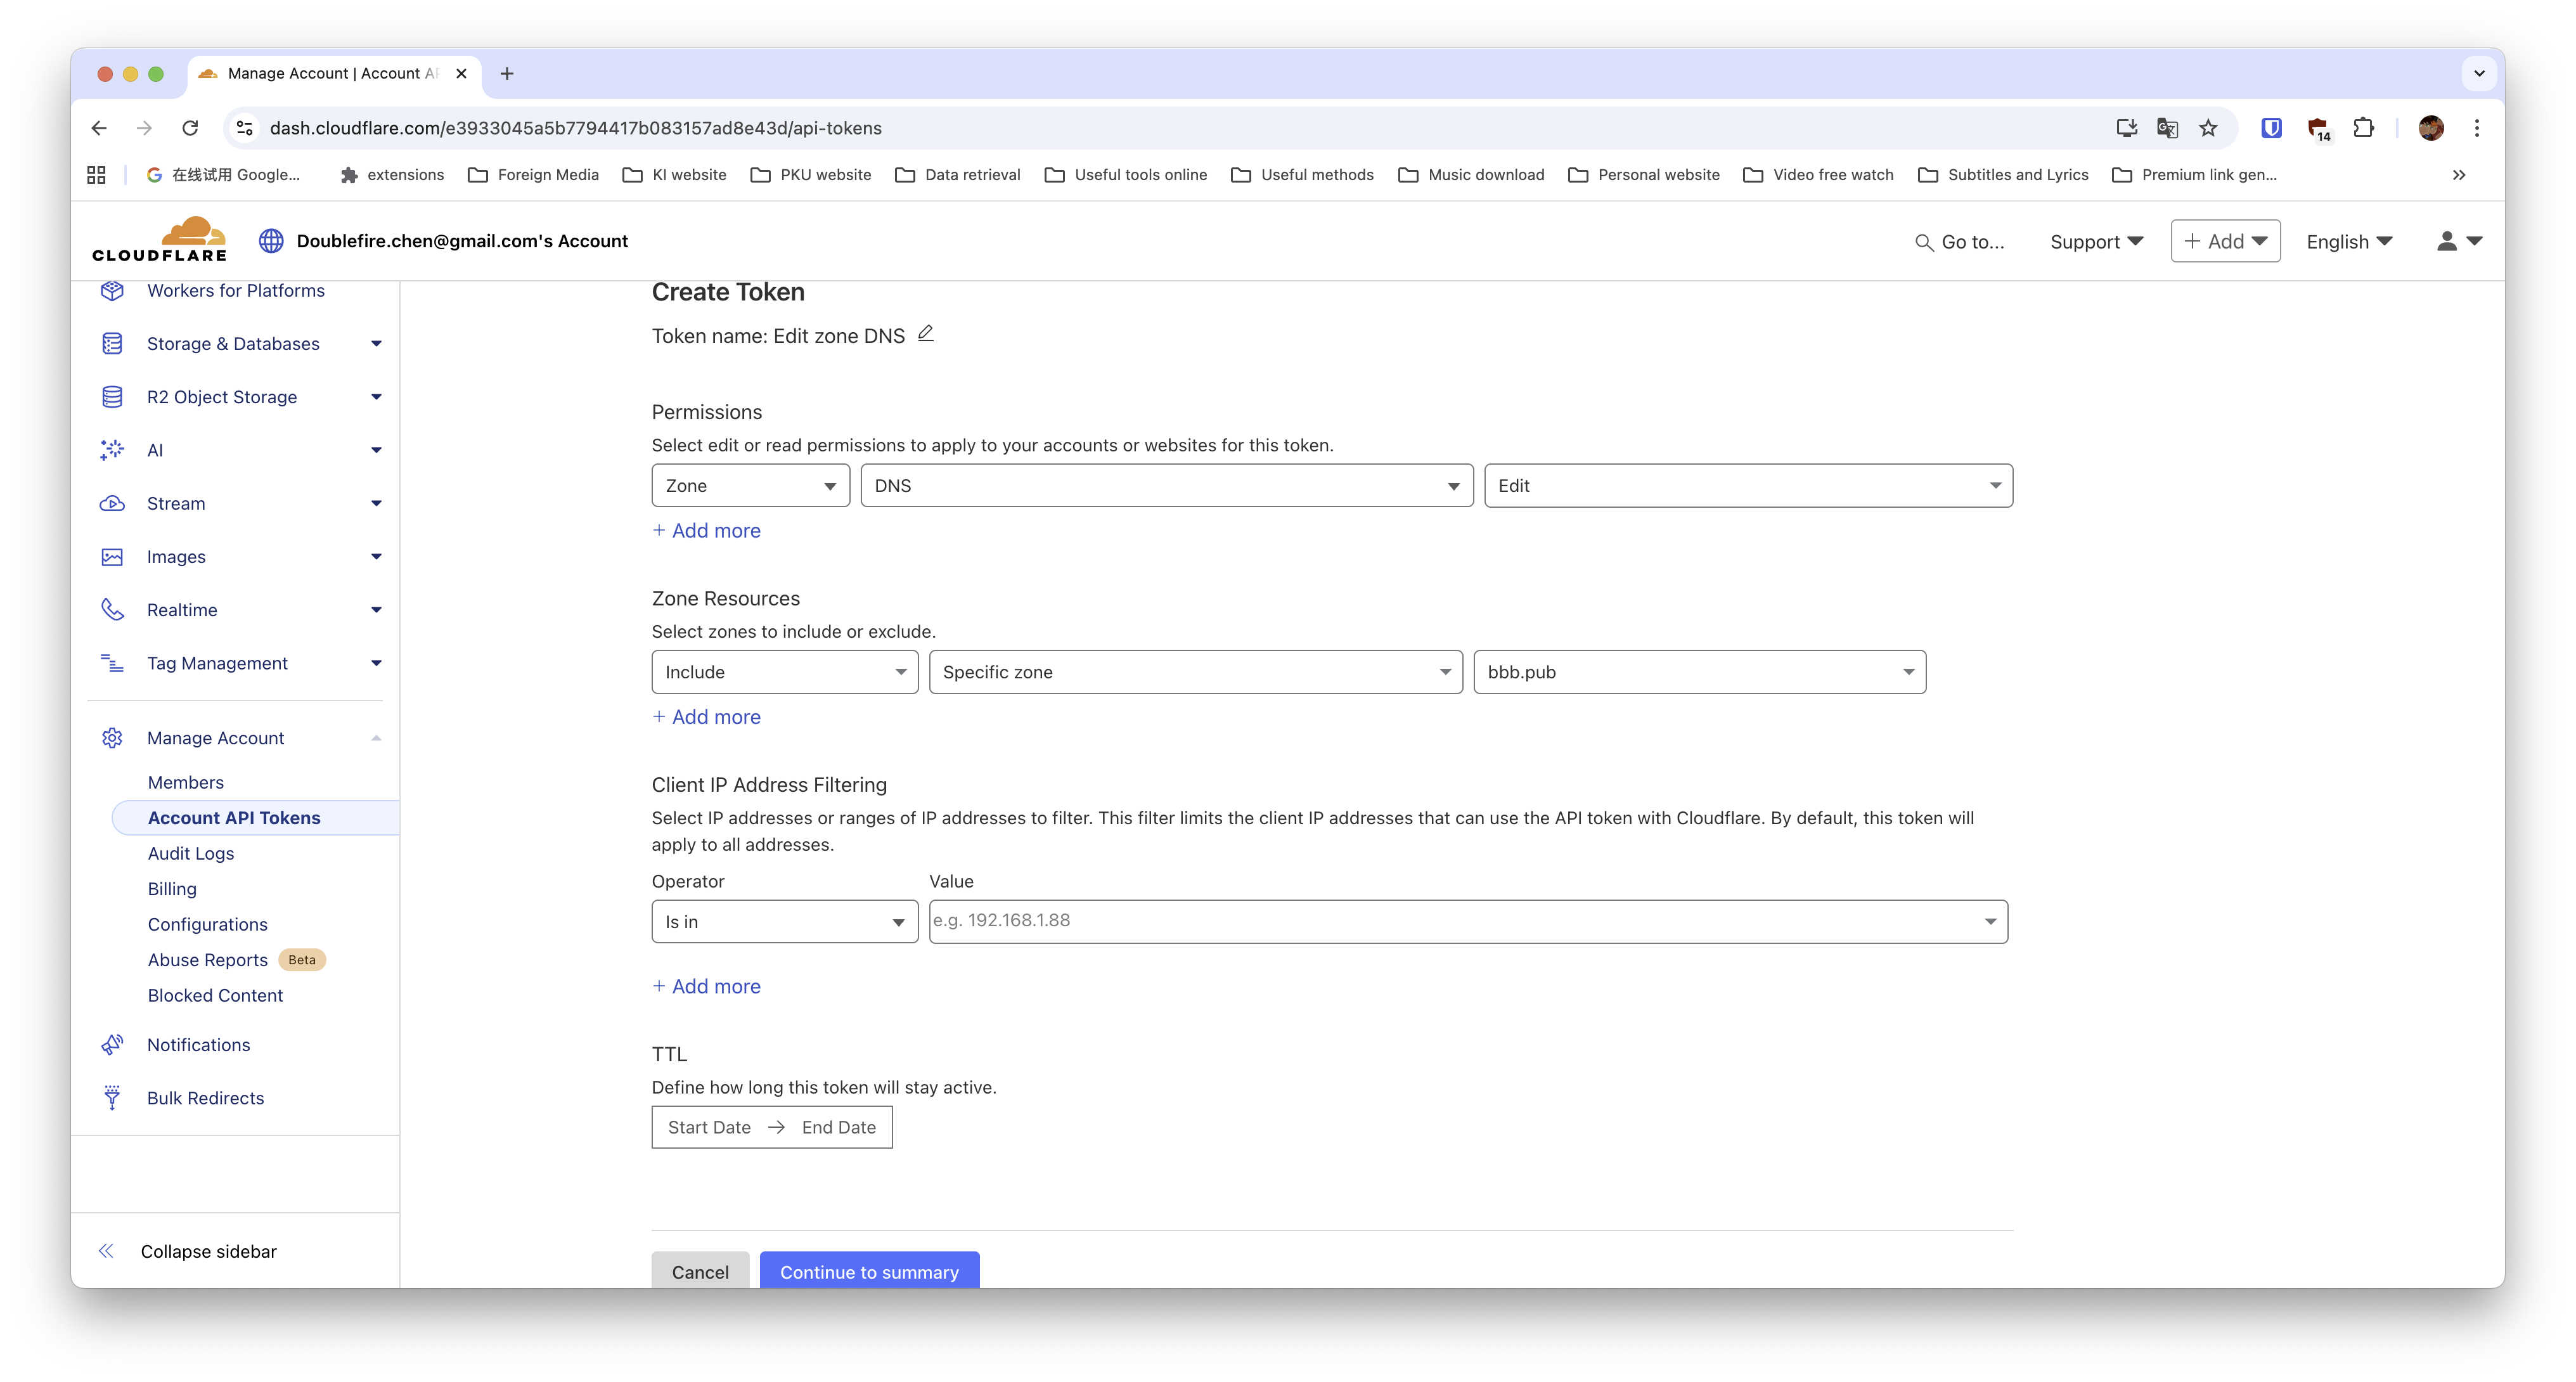Image resolution: width=2576 pixels, height=1382 pixels.
Task: Click the Go to... search box
Action: point(1960,242)
